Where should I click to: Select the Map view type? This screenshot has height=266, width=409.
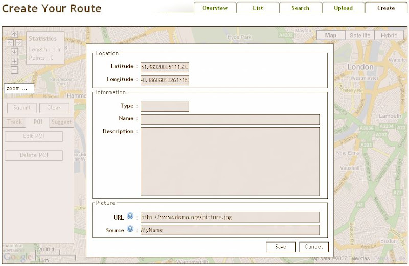(x=331, y=35)
